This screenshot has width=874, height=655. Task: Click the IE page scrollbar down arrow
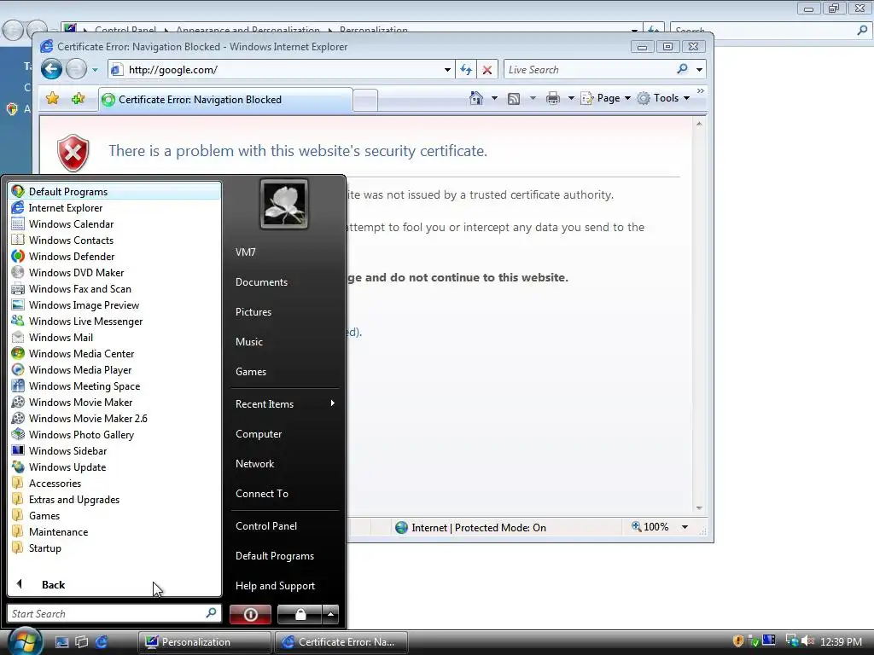[x=699, y=508]
